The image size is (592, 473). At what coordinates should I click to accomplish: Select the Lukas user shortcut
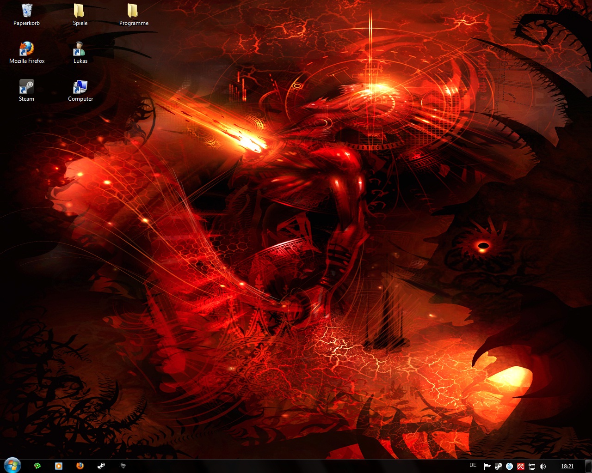pyautogui.click(x=80, y=52)
